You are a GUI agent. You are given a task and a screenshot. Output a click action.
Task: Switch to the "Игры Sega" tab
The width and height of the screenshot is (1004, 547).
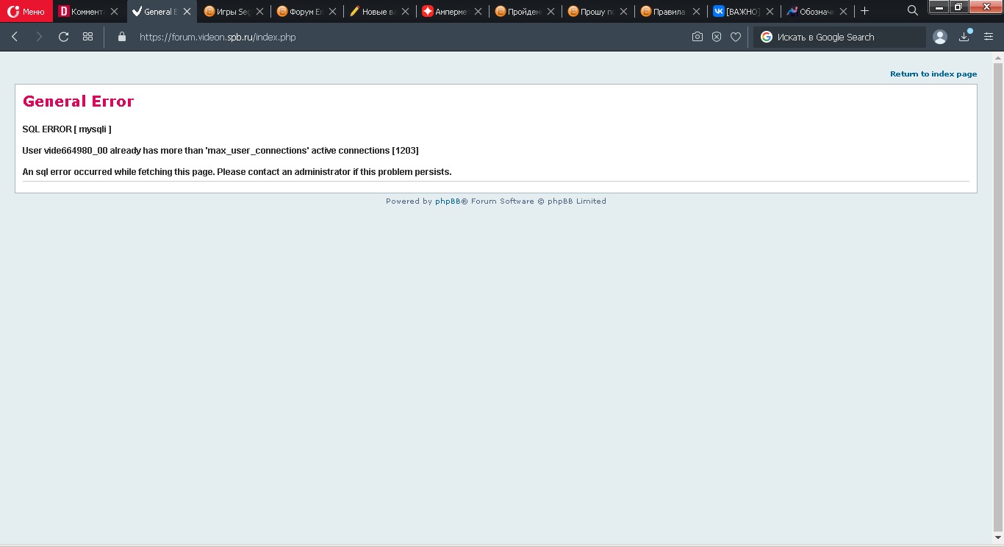(x=228, y=12)
